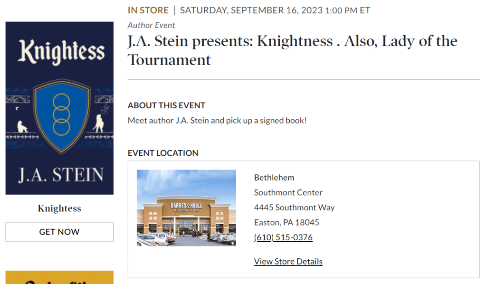
Task: Click the Easton, PA 18045 line
Action: click(286, 222)
